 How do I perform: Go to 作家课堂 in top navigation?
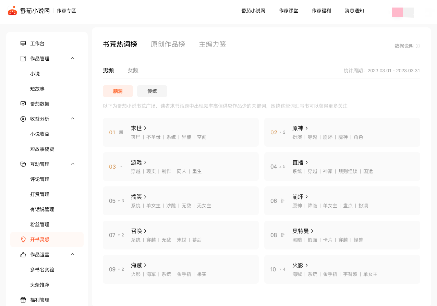point(289,11)
